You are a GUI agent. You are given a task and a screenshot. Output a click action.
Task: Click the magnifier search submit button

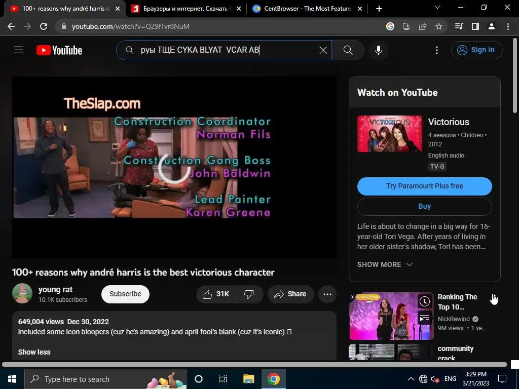click(348, 50)
